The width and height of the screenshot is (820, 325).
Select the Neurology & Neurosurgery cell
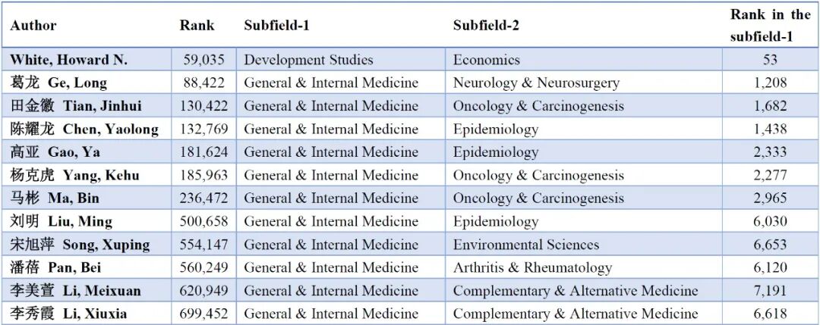[x=536, y=83]
